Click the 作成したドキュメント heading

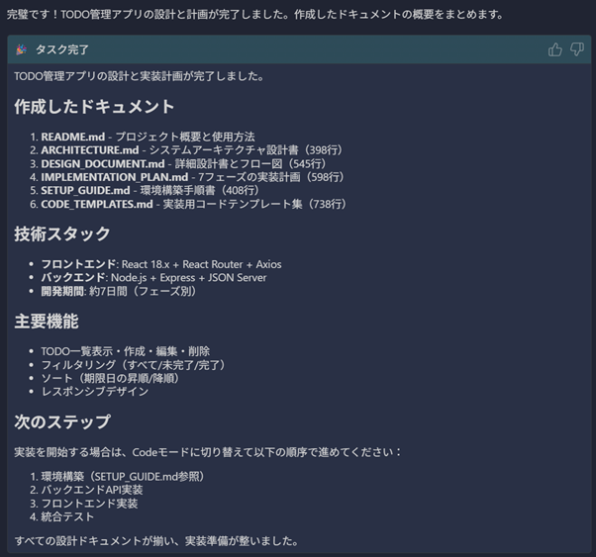coord(94,107)
